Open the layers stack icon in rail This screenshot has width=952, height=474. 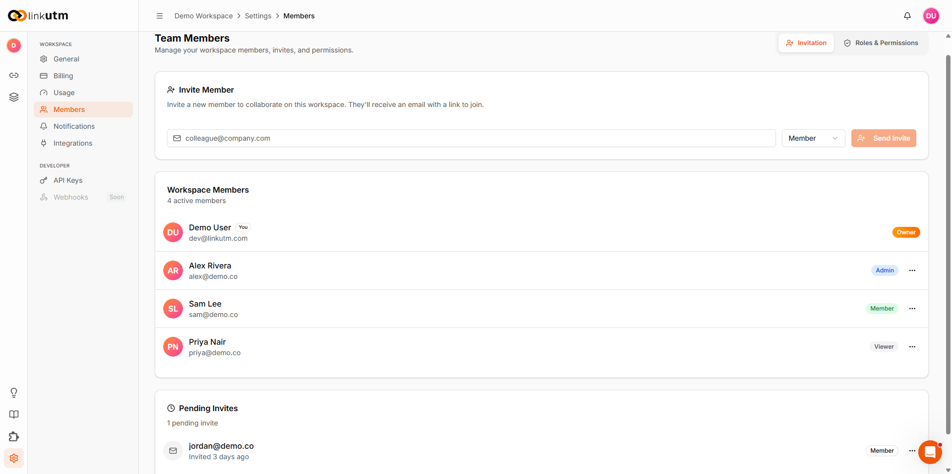click(14, 97)
